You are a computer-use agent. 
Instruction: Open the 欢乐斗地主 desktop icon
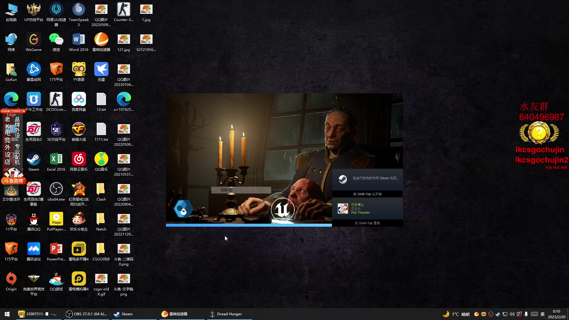tap(79, 222)
